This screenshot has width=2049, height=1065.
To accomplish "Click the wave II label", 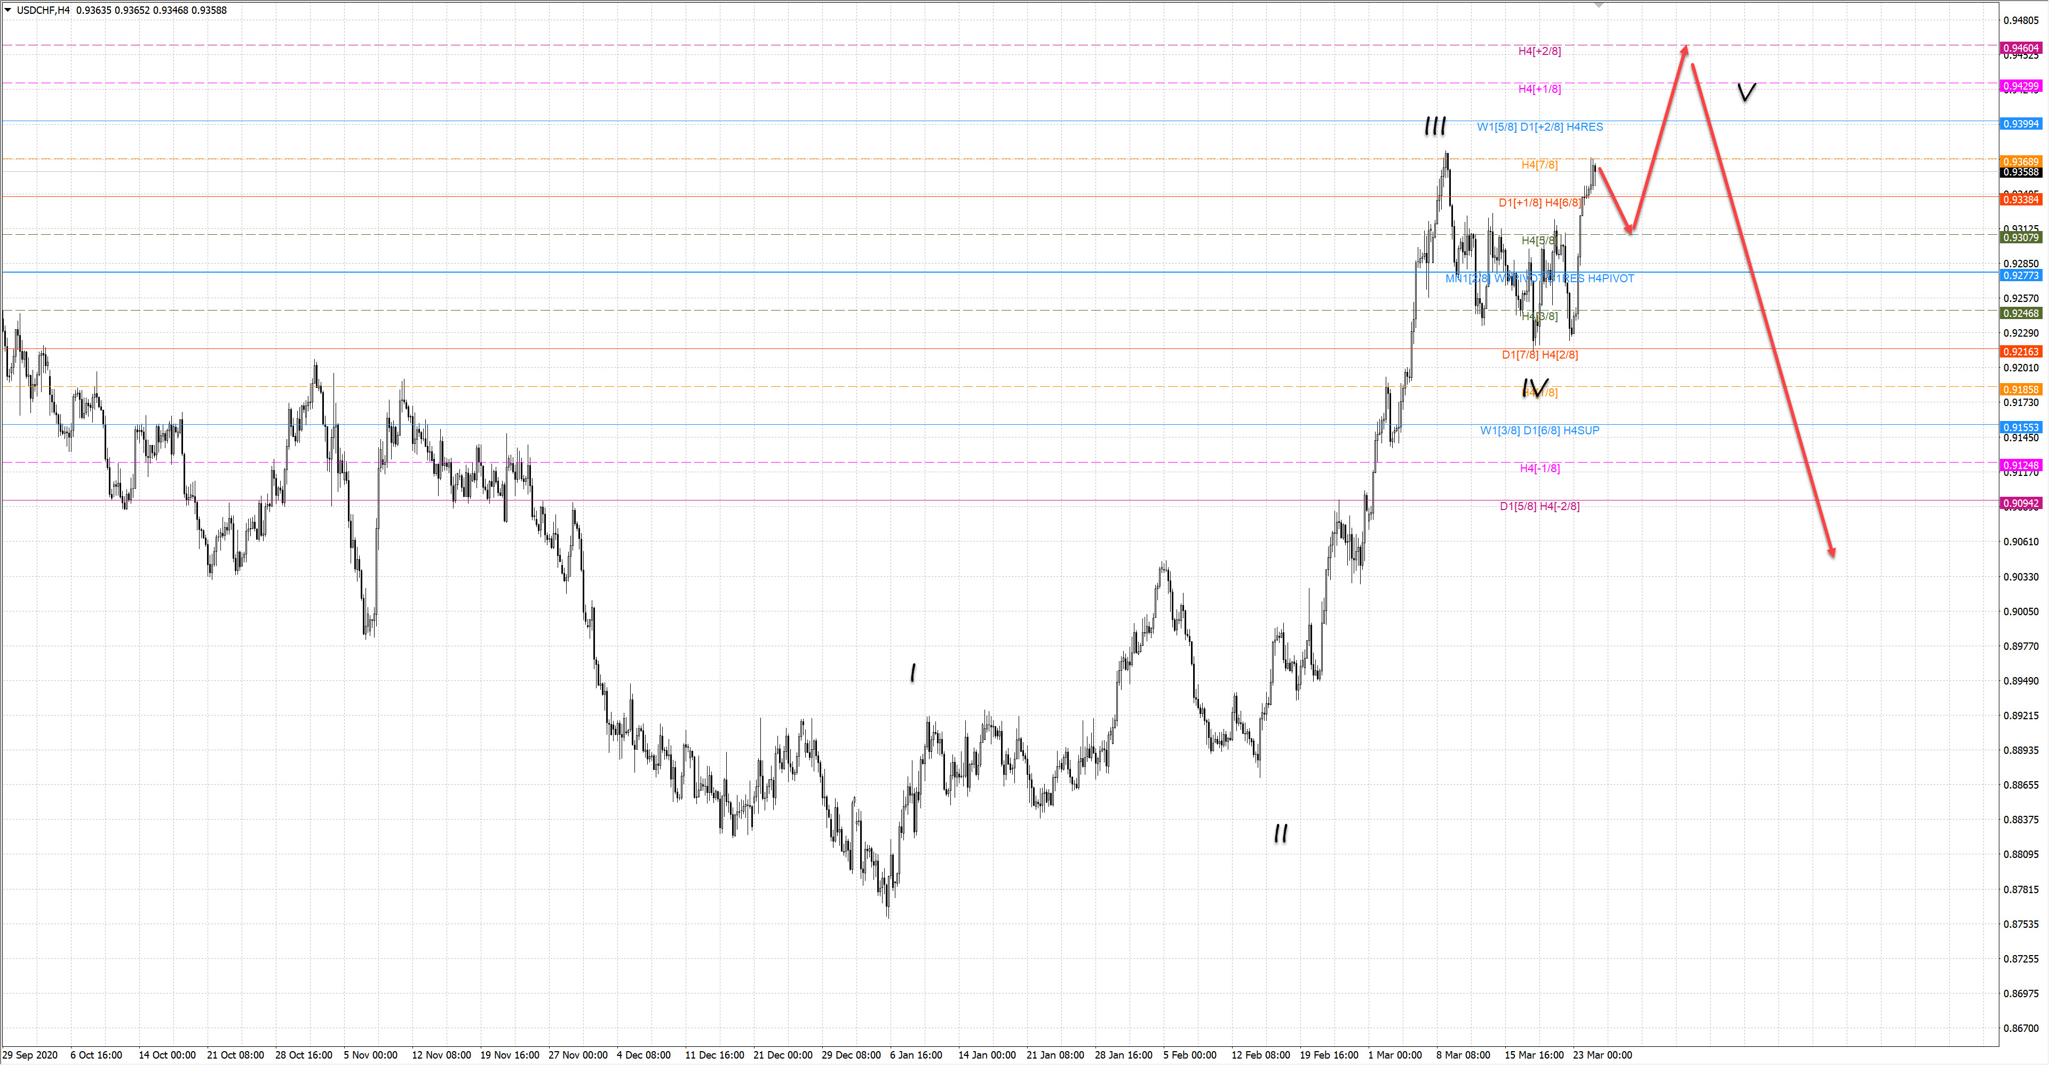I will (x=1281, y=833).
